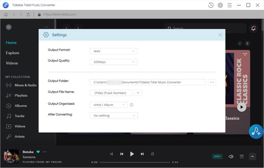The height and width of the screenshot is (168, 264).
Task: Toggle favorite heart for Batuka
Action: coord(38,152)
